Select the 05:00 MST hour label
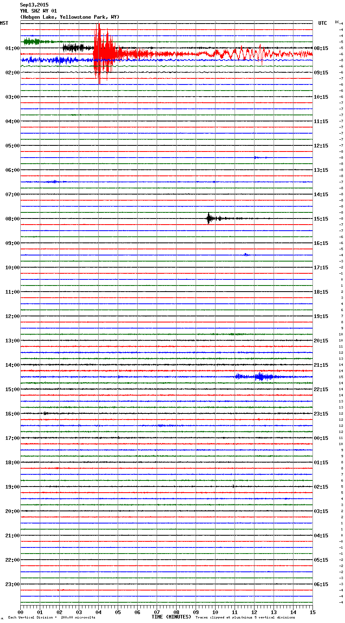 click(x=12, y=145)
